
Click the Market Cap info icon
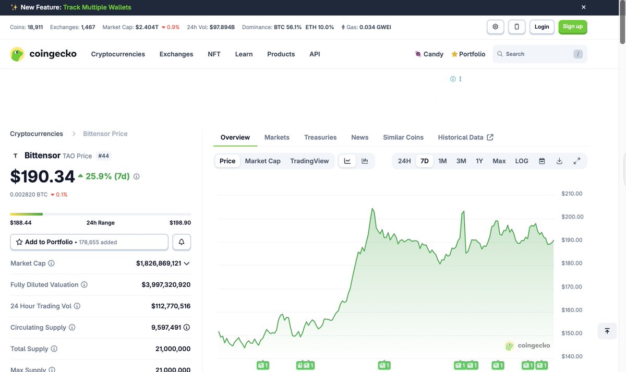(51, 263)
